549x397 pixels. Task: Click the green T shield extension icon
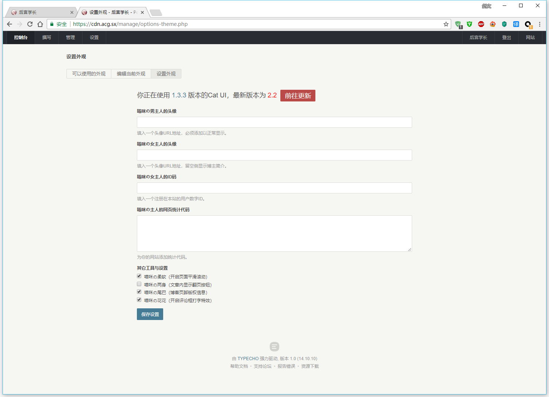tap(469, 24)
